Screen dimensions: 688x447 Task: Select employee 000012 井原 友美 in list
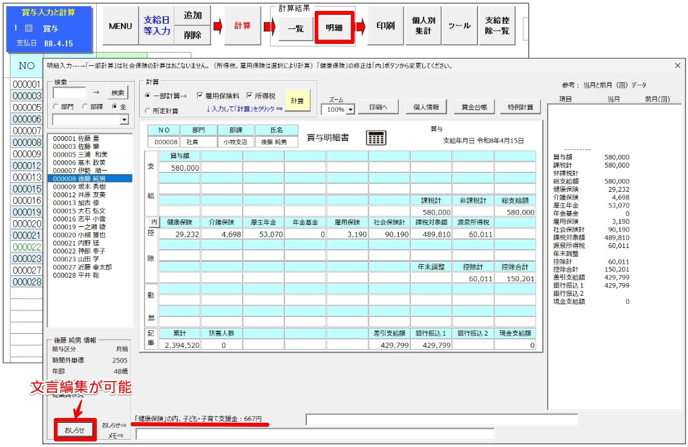(x=79, y=195)
